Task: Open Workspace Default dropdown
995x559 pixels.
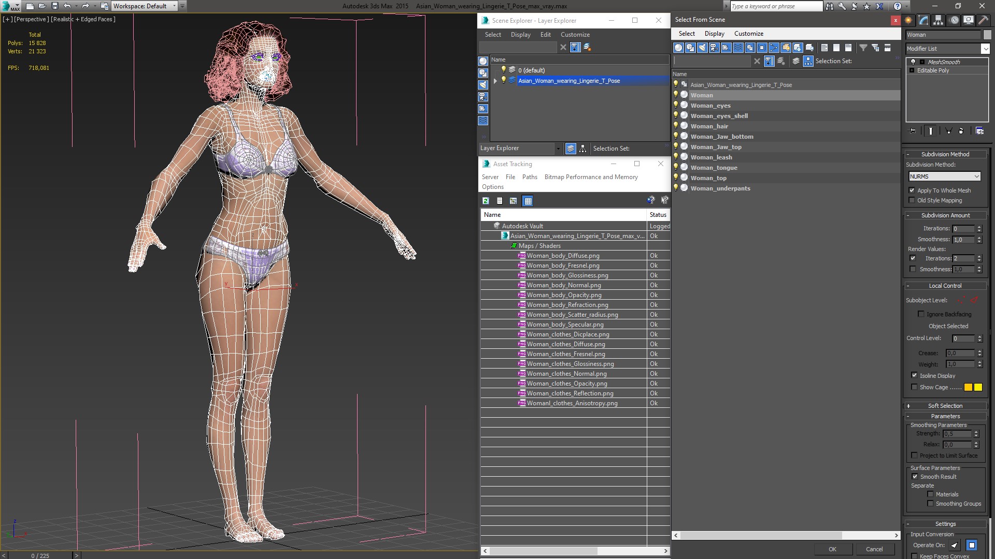Action: [x=145, y=6]
